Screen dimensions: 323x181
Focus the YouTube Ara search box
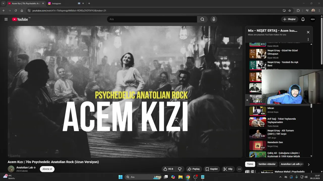point(152,19)
